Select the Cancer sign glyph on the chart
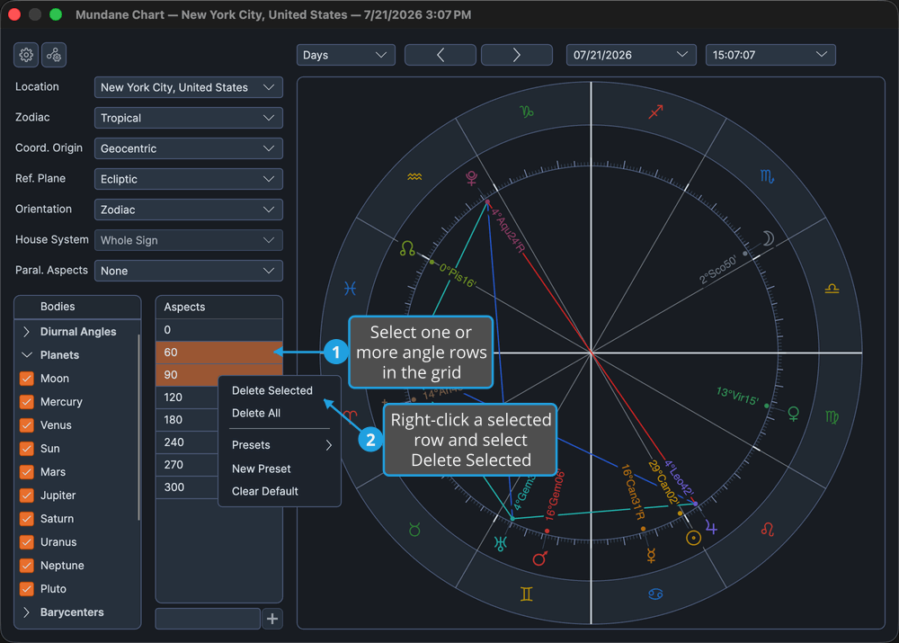 tap(655, 594)
